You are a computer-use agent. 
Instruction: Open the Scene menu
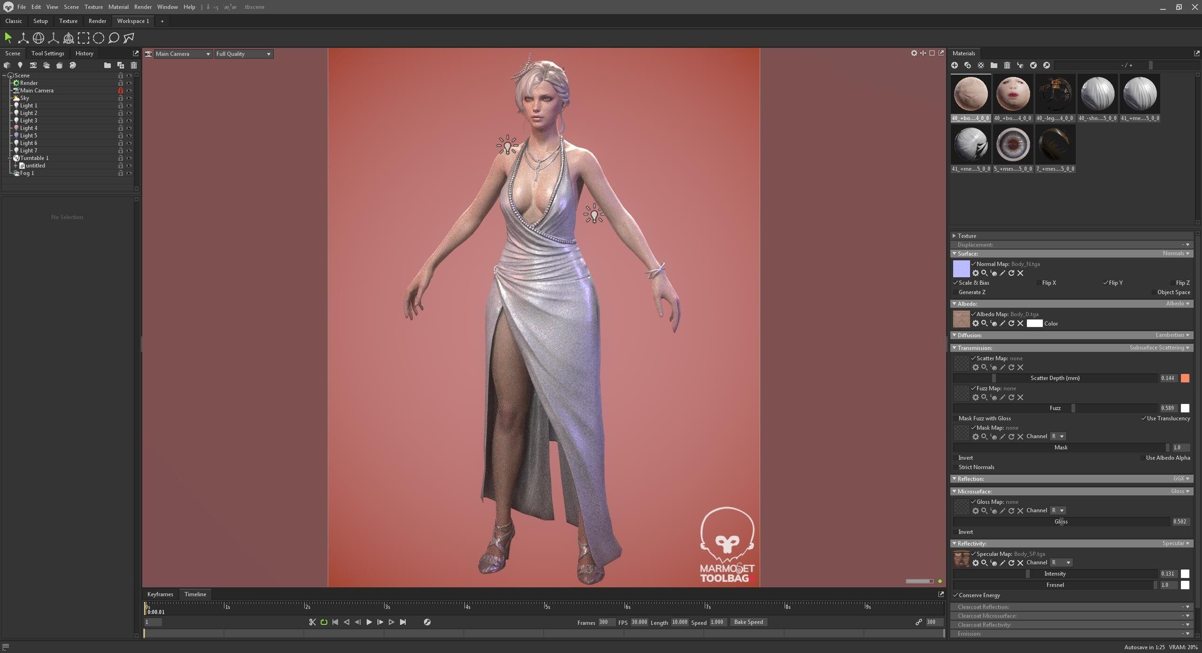tap(71, 7)
